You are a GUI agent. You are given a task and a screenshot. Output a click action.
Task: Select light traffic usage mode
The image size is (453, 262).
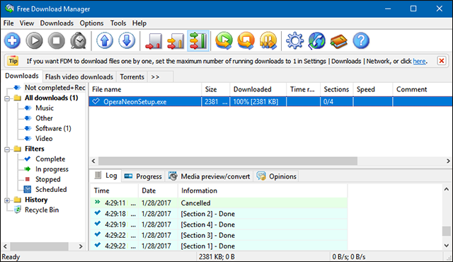point(154,41)
